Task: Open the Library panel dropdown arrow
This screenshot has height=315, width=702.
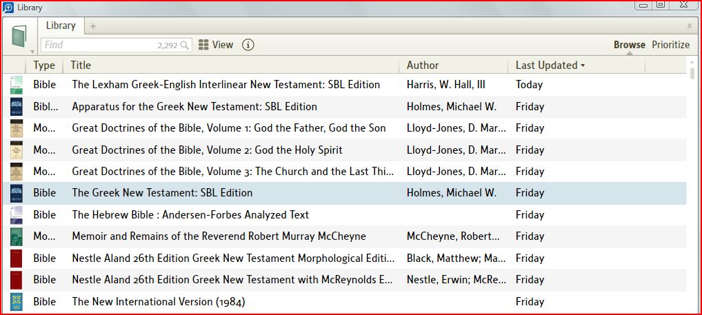Action: click(x=32, y=52)
